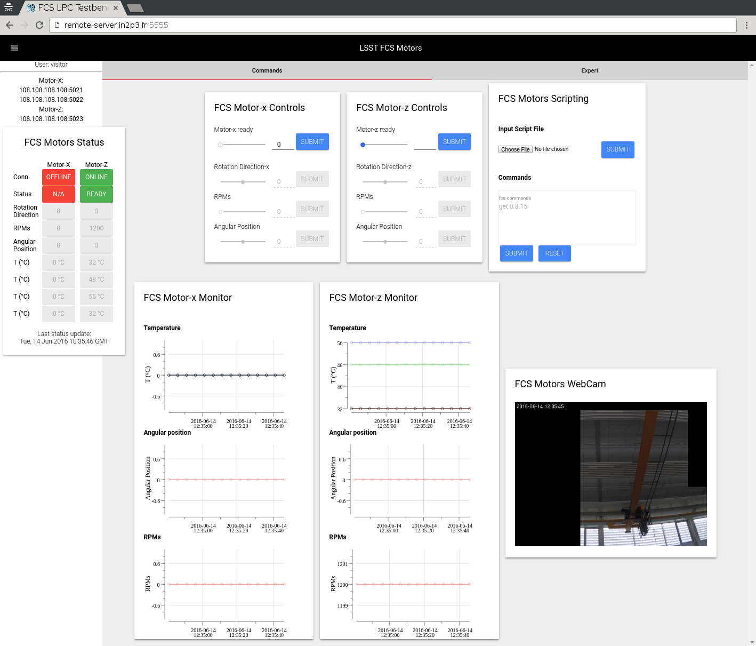Click Submit for Motor-z RPMs

(454, 209)
